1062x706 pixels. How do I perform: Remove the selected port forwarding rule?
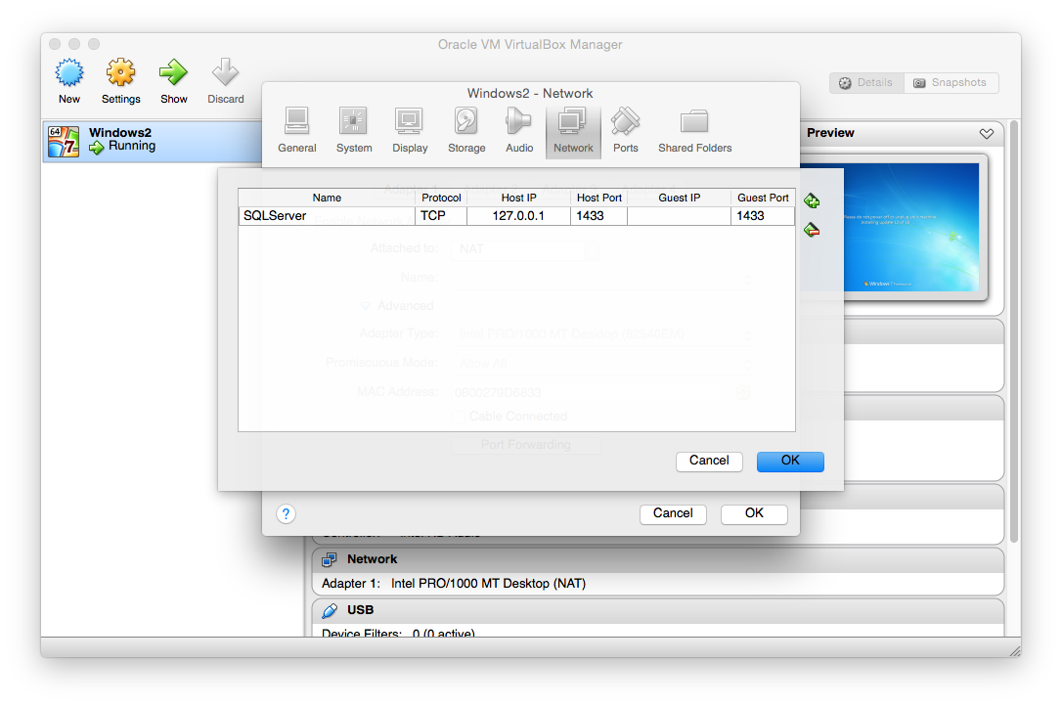click(812, 231)
